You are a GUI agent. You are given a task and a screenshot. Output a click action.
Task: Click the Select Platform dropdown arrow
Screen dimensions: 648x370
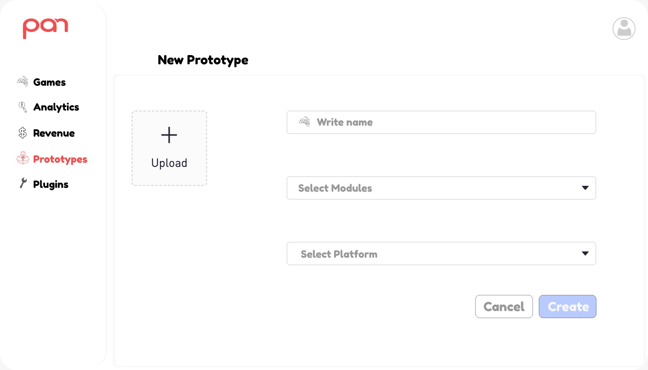(585, 254)
